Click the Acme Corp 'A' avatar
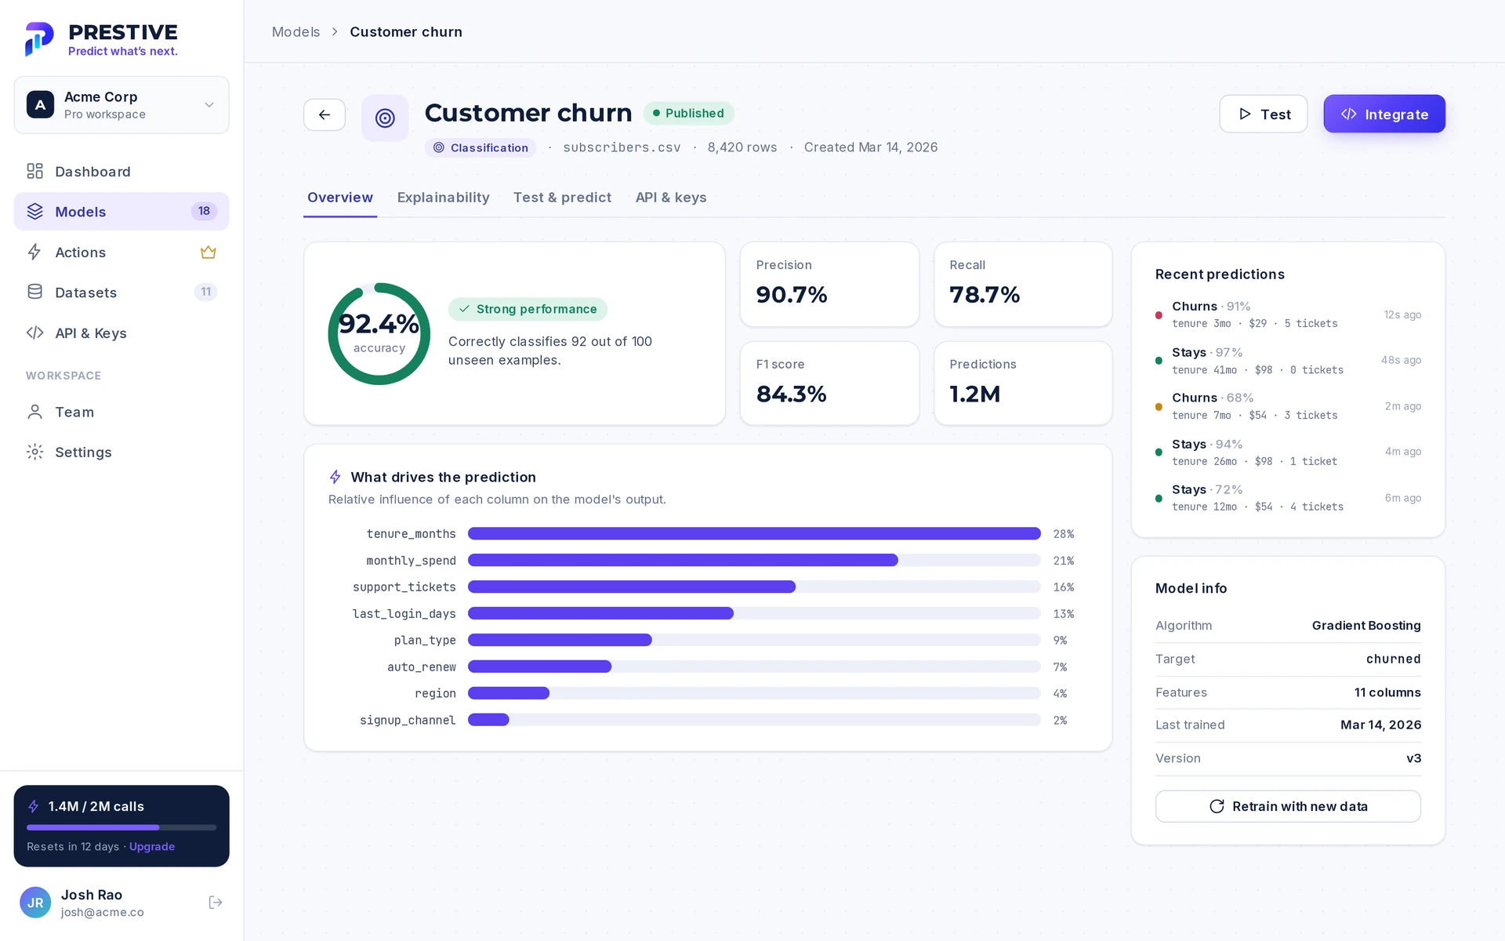Screen dimensions: 1505x941 point(40,105)
